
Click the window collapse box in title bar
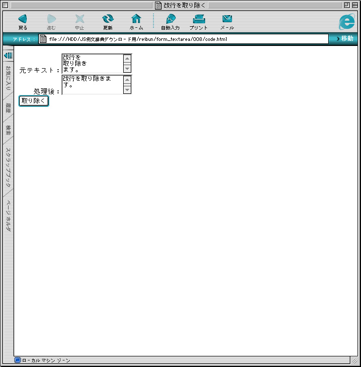click(355, 5)
